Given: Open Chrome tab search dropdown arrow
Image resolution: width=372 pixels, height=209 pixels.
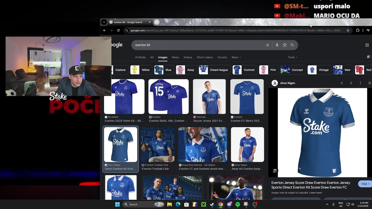Looking at the screenshot, I should click(104, 22).
